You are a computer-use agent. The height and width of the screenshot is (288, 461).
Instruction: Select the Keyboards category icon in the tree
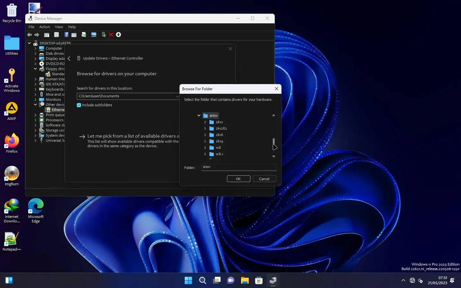click(42, 89)
